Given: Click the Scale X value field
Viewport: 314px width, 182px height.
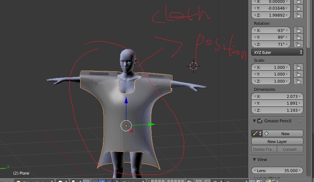Looking at the screenshot, I should click(x=271, y=67).
